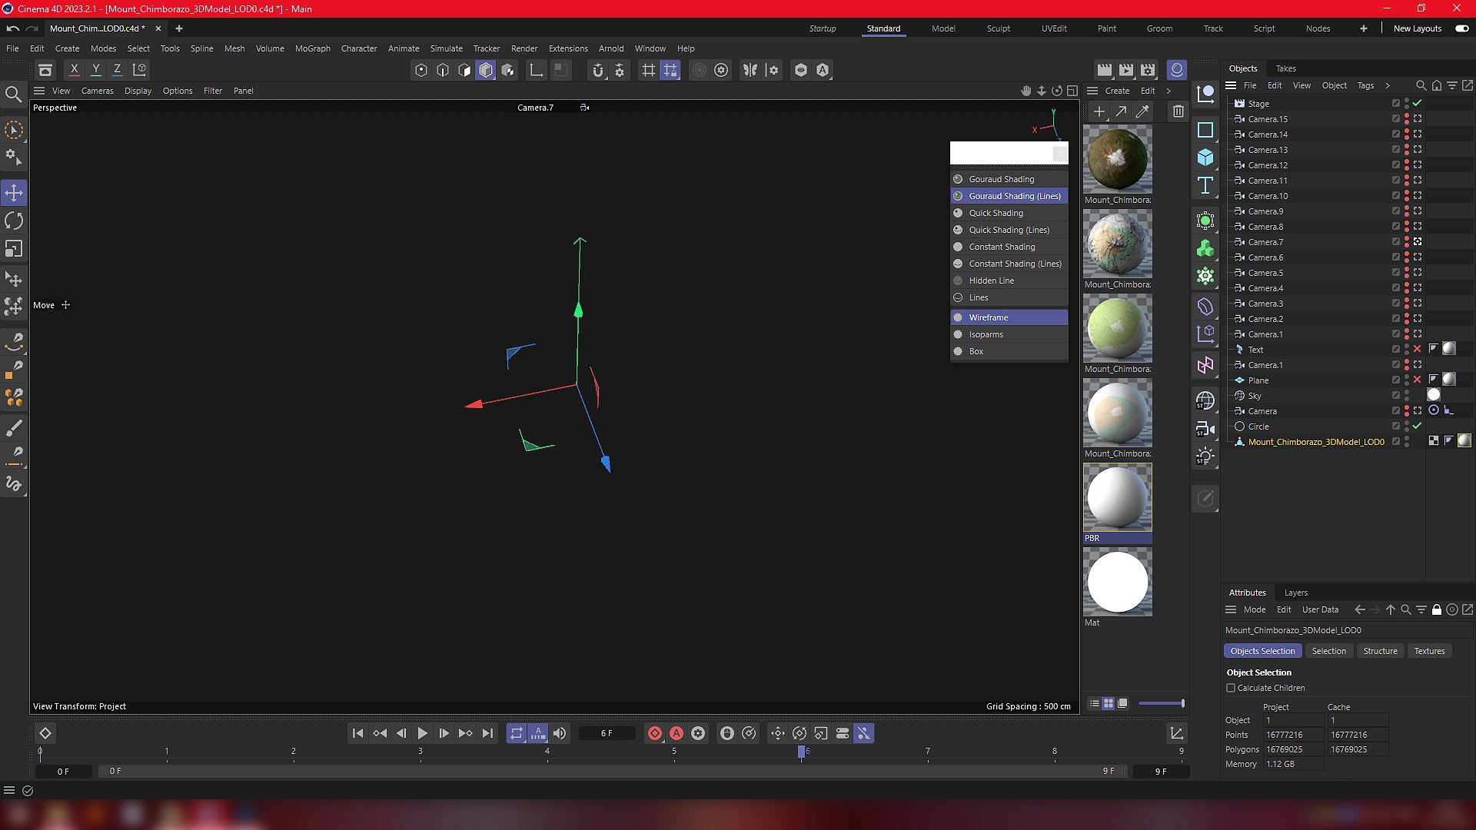
Task: Add a Cube primitive object
Action: coord(1205,158)
